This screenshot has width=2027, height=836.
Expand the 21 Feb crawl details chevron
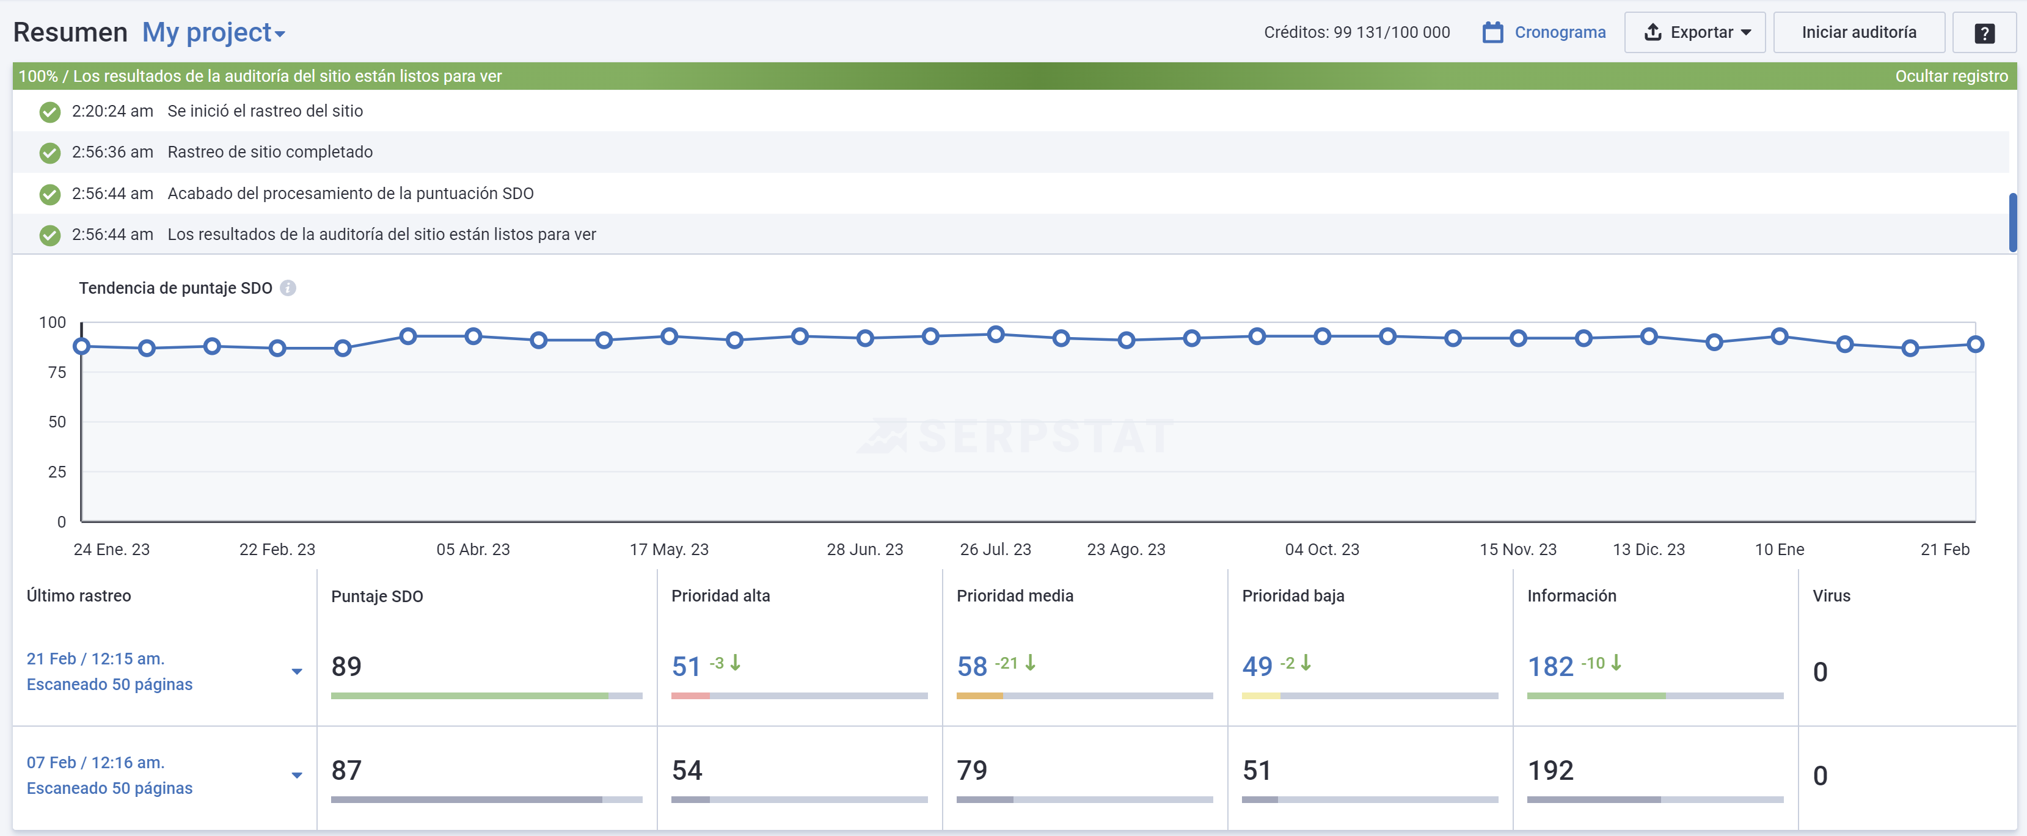coord(297,671)
